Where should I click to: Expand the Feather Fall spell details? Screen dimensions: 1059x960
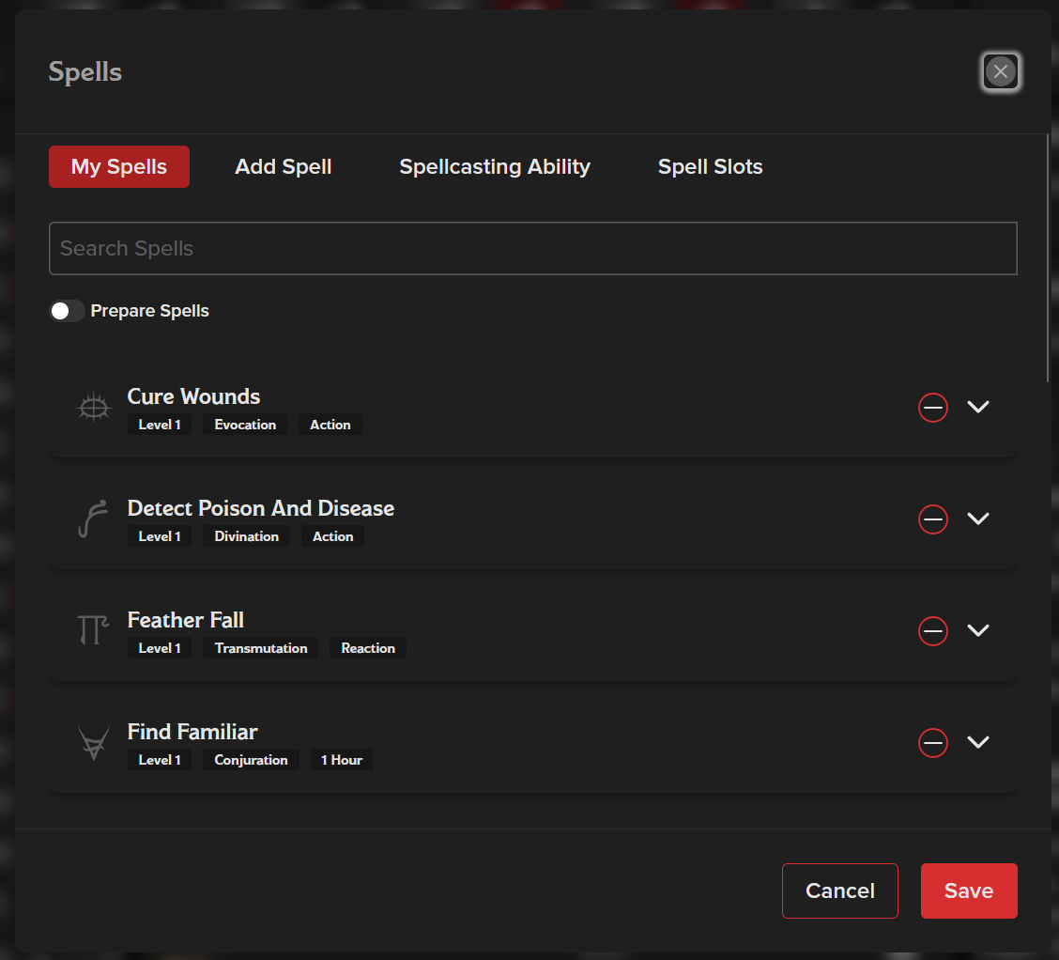coord(978,630)
